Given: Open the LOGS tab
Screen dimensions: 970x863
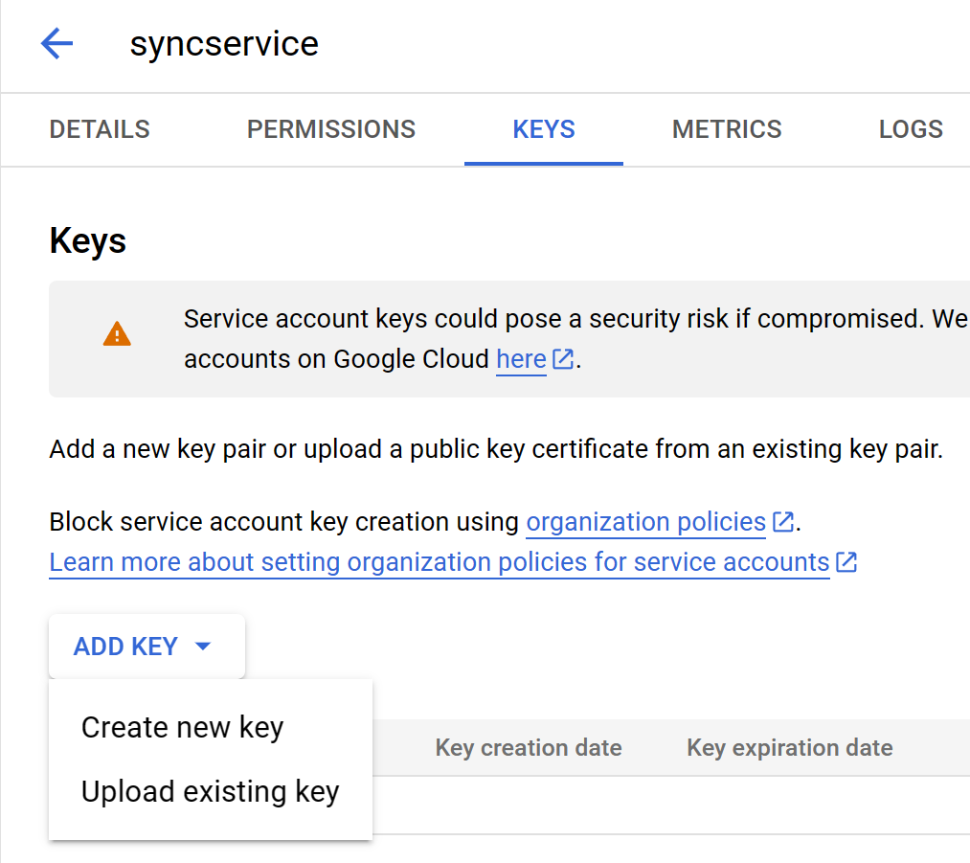Looking at the screenshot, I should tap(911, 128).
